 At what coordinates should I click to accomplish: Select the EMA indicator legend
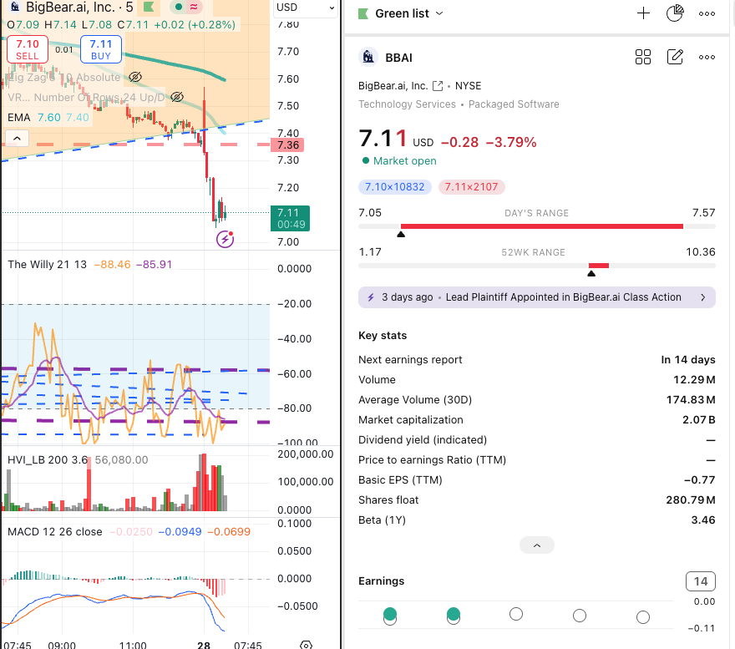click(18, 117)
